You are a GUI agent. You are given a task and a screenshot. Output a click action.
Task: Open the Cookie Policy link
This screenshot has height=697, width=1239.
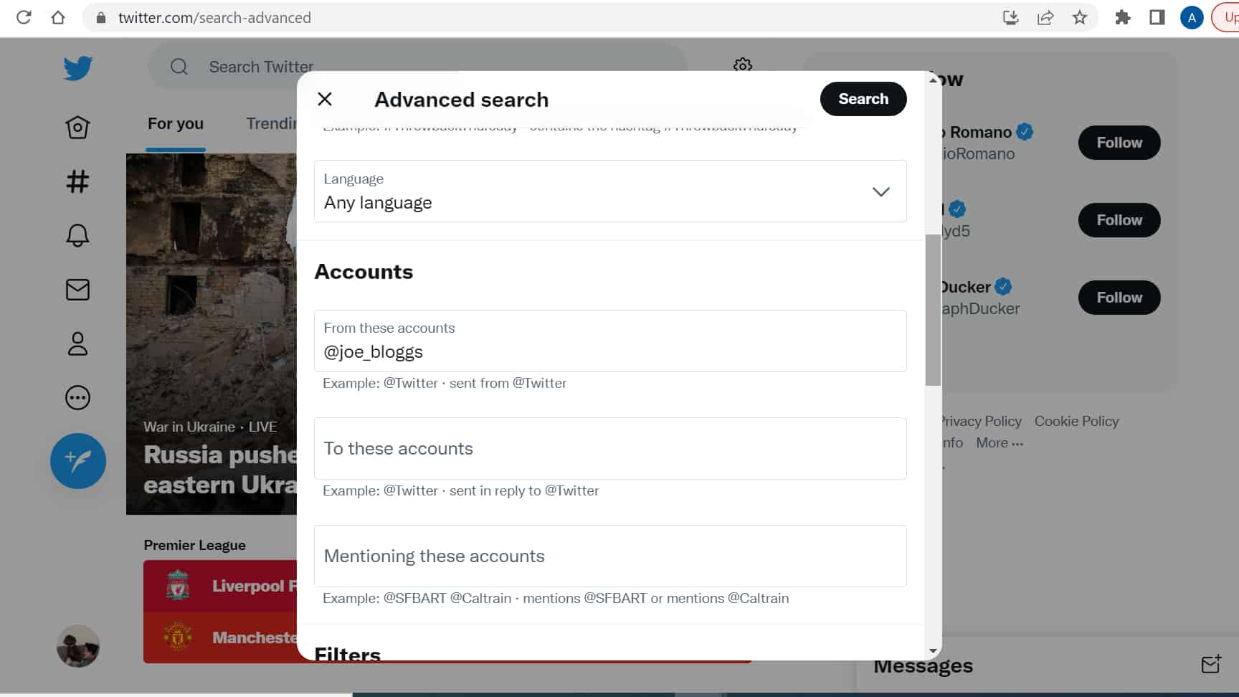pyautogui.click(x=1076, y=421)
